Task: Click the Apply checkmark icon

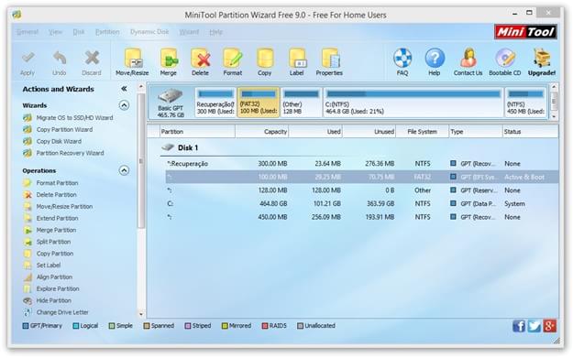Action: 28,58
